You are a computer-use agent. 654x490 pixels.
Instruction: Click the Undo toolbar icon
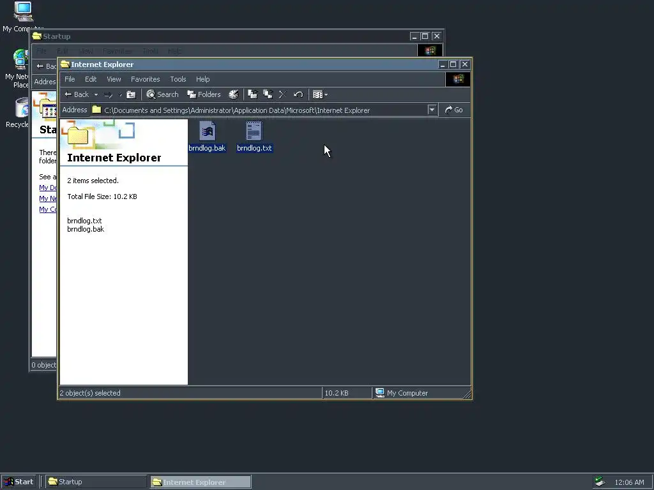298,94
